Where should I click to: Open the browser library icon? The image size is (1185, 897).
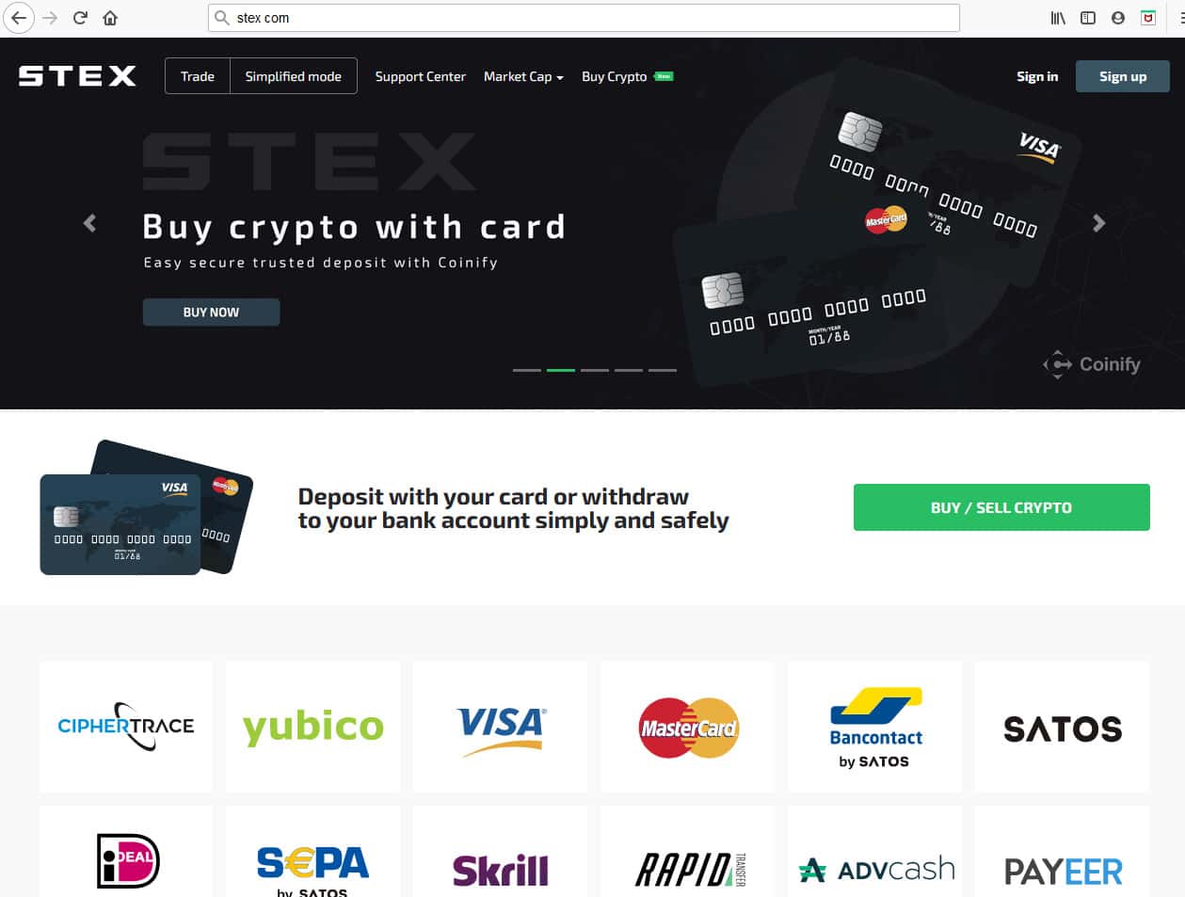(x=1058, y=18)
